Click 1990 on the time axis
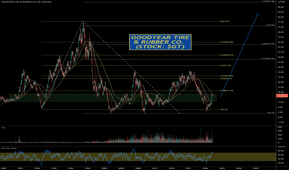The image size is (289, 170). 37,168
